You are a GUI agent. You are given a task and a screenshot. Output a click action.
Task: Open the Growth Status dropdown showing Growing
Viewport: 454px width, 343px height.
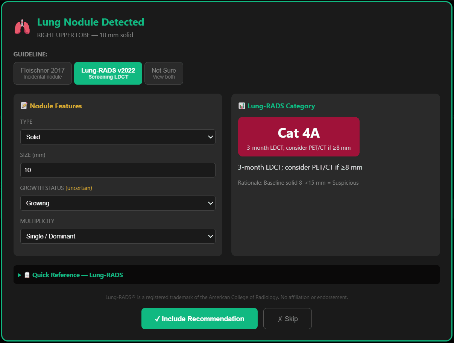pyautogui.click(x=118, y=203)
